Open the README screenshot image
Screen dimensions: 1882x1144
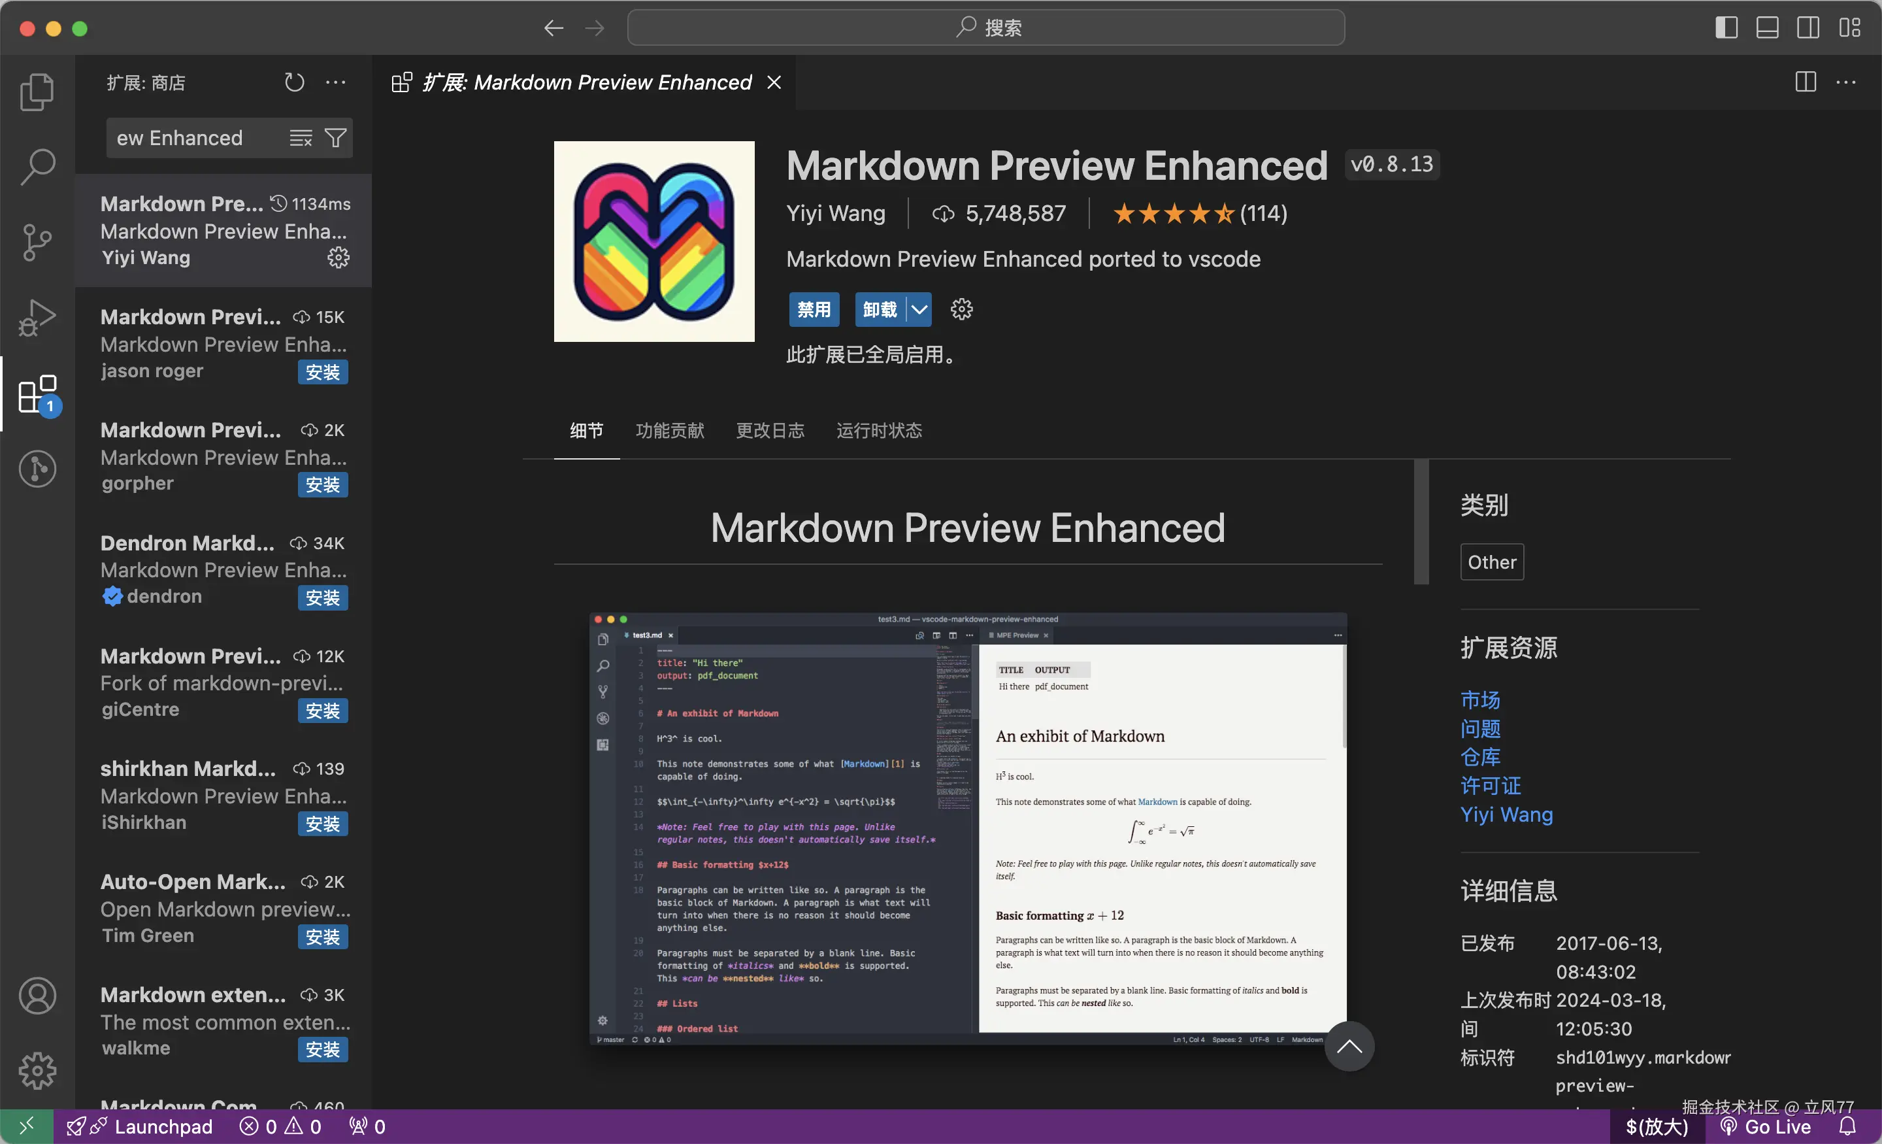tap(968, 829)
